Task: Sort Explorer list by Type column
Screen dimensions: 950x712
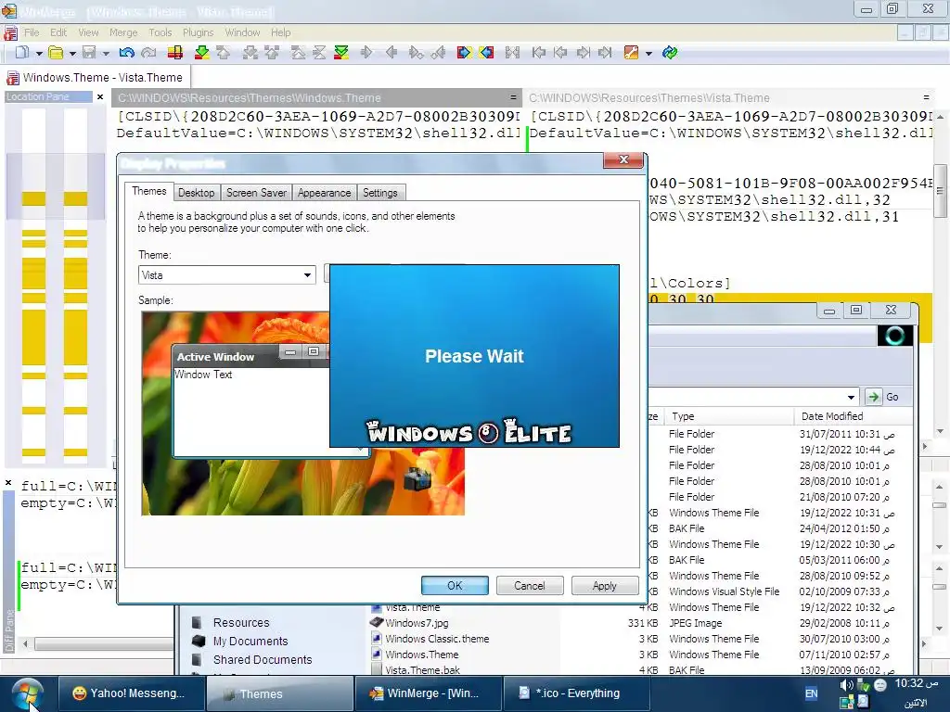Action: click(x=729, y=416)
